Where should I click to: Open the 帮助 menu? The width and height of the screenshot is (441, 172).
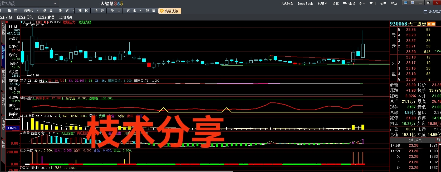[394, 3]
